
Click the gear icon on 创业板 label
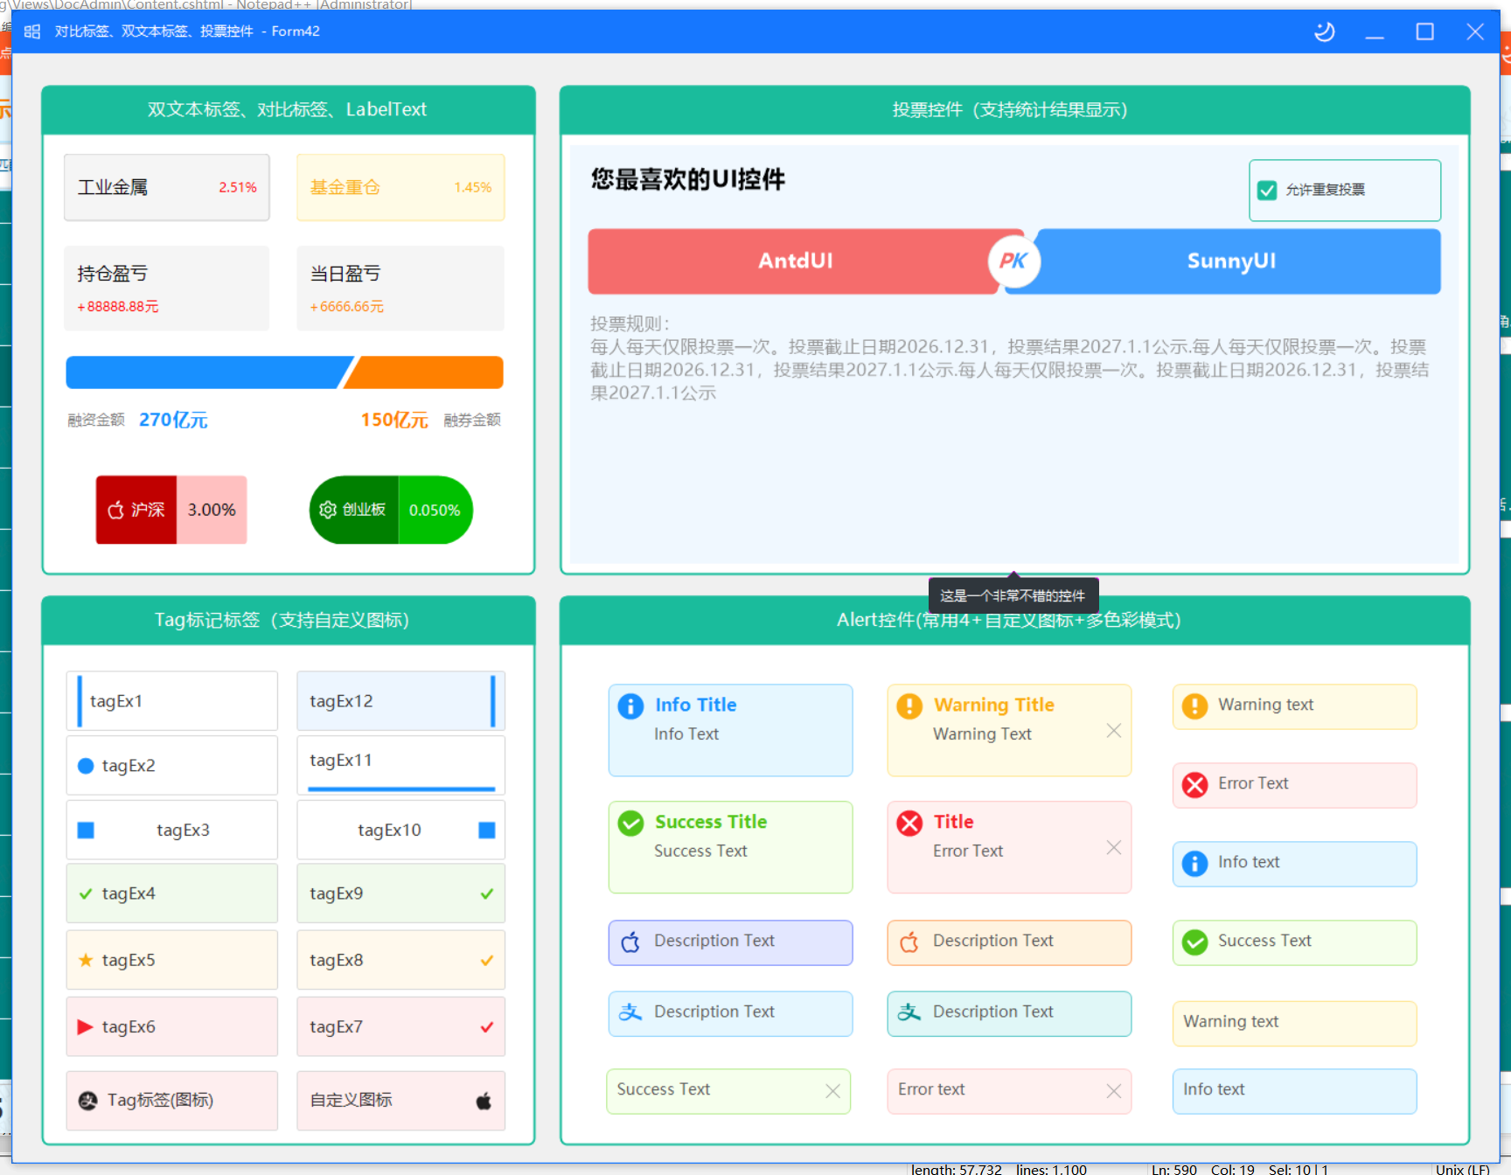(x=328, y=510)
